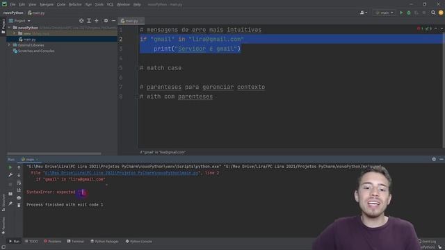Screen dimensions: 445x250
Task: Open the File menu
Action: coord(13,5)
